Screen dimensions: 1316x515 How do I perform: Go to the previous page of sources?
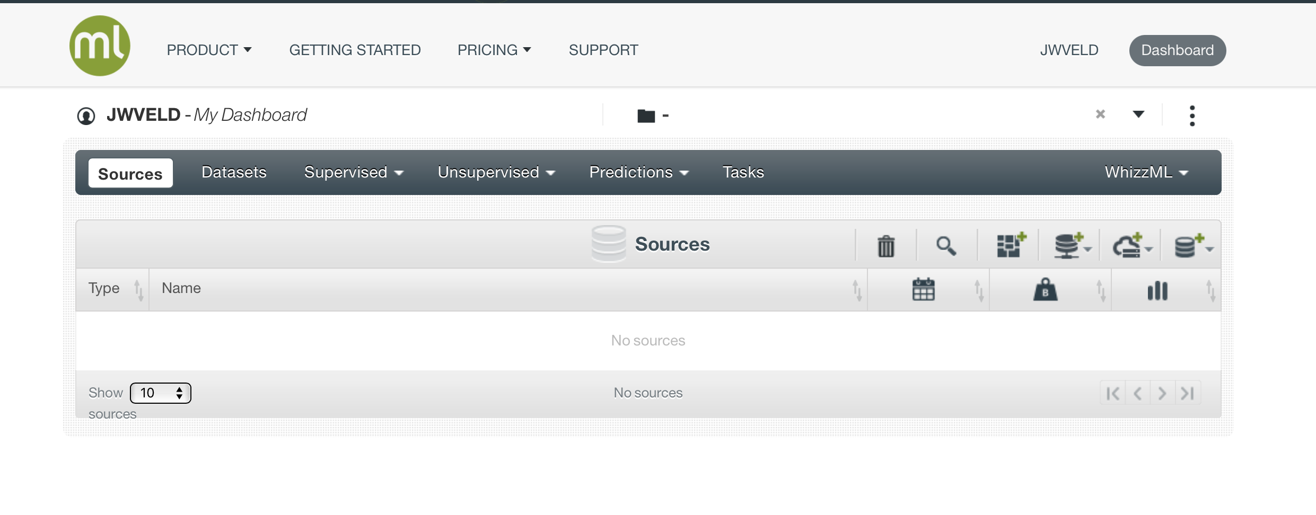click(x=1137, y=393)
